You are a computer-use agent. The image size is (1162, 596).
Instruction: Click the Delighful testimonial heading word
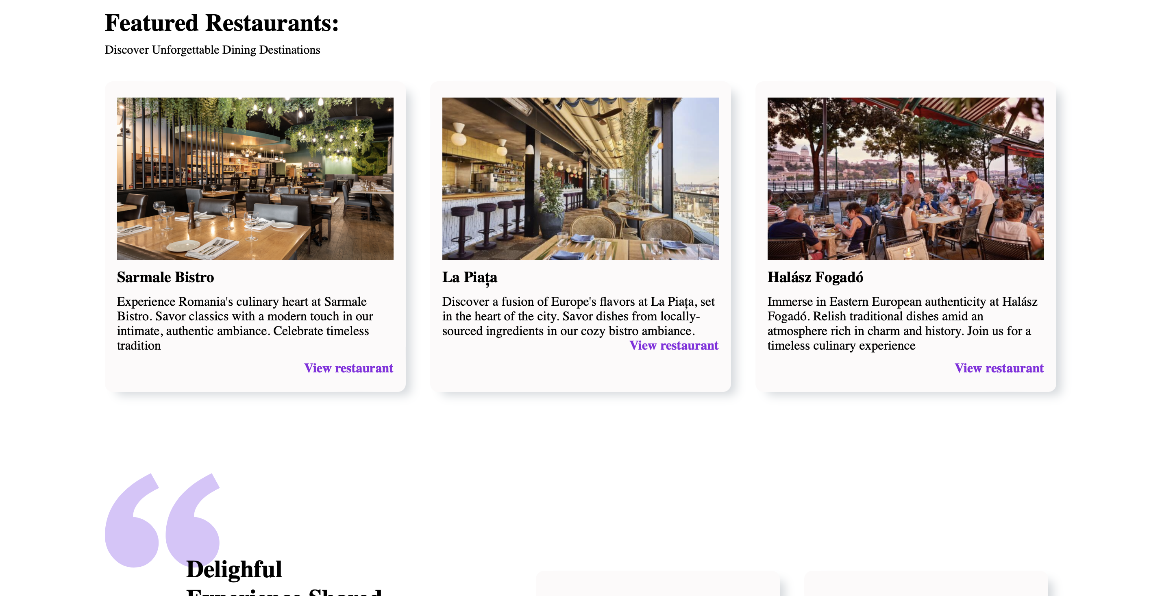pos(234,569)
